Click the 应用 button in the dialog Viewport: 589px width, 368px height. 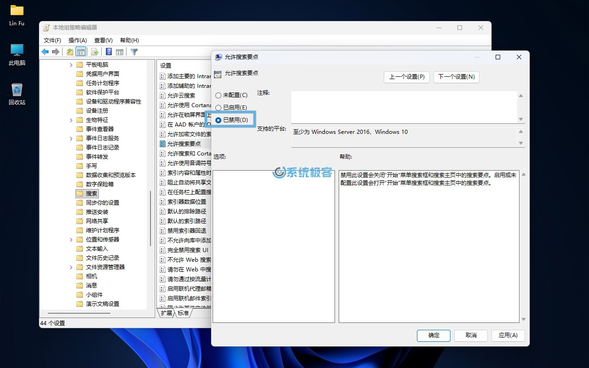click(x=508, y=335)
